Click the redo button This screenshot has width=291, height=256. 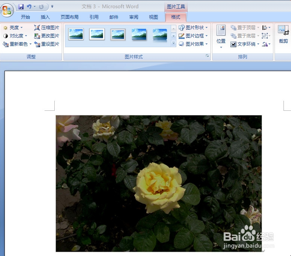pos(41,7)
